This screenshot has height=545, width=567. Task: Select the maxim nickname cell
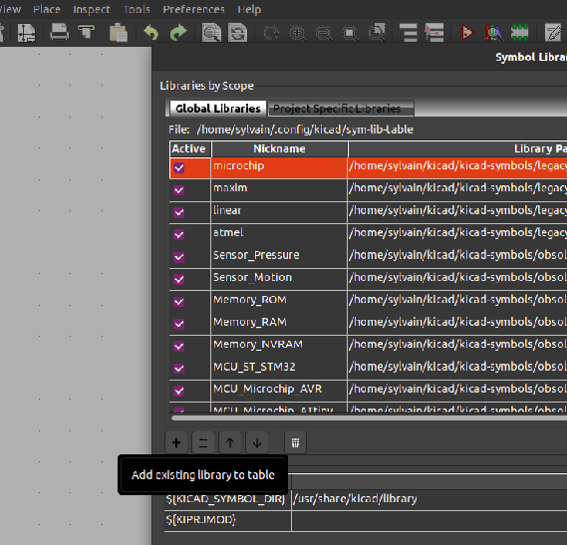click(279, 190)
